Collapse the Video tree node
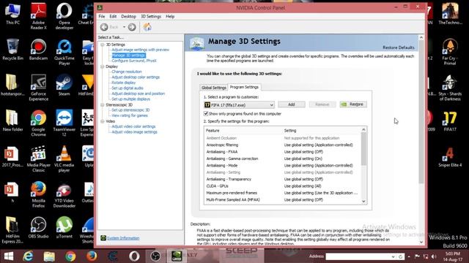469x263 pixels. 103,121
